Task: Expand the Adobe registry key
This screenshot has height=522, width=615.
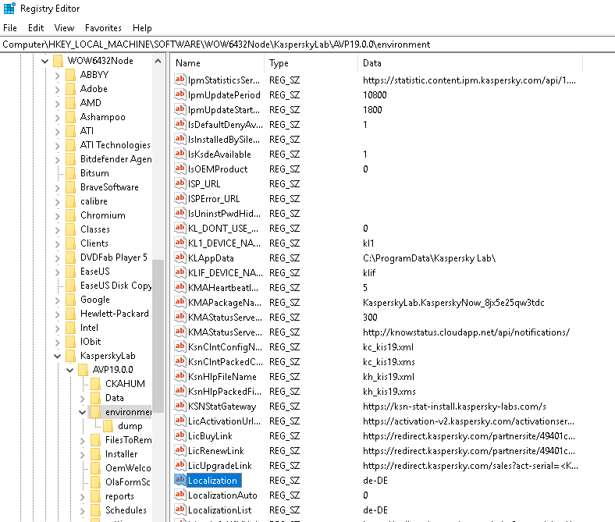Action: (x=57, y=89)
